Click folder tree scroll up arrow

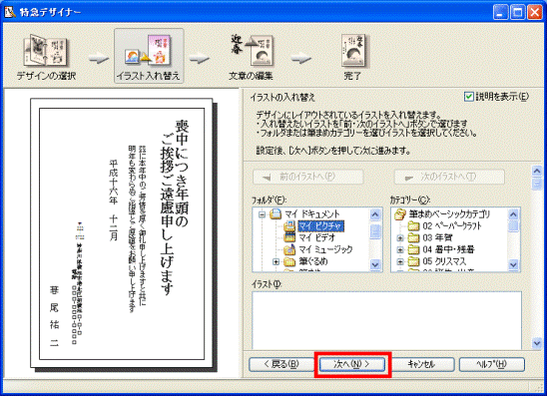pos(375,214)
